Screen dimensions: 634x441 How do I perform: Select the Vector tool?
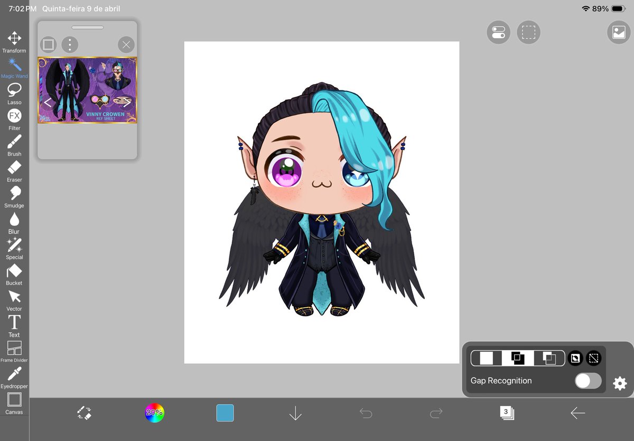click(x=14, y=301)
